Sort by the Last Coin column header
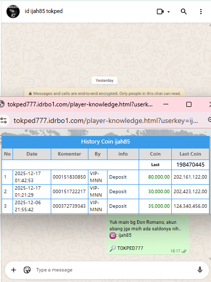 (x=190, y=154)
